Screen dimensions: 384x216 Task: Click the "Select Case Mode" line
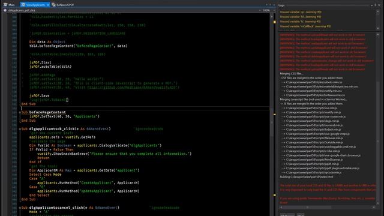click(x=46, y=175)
